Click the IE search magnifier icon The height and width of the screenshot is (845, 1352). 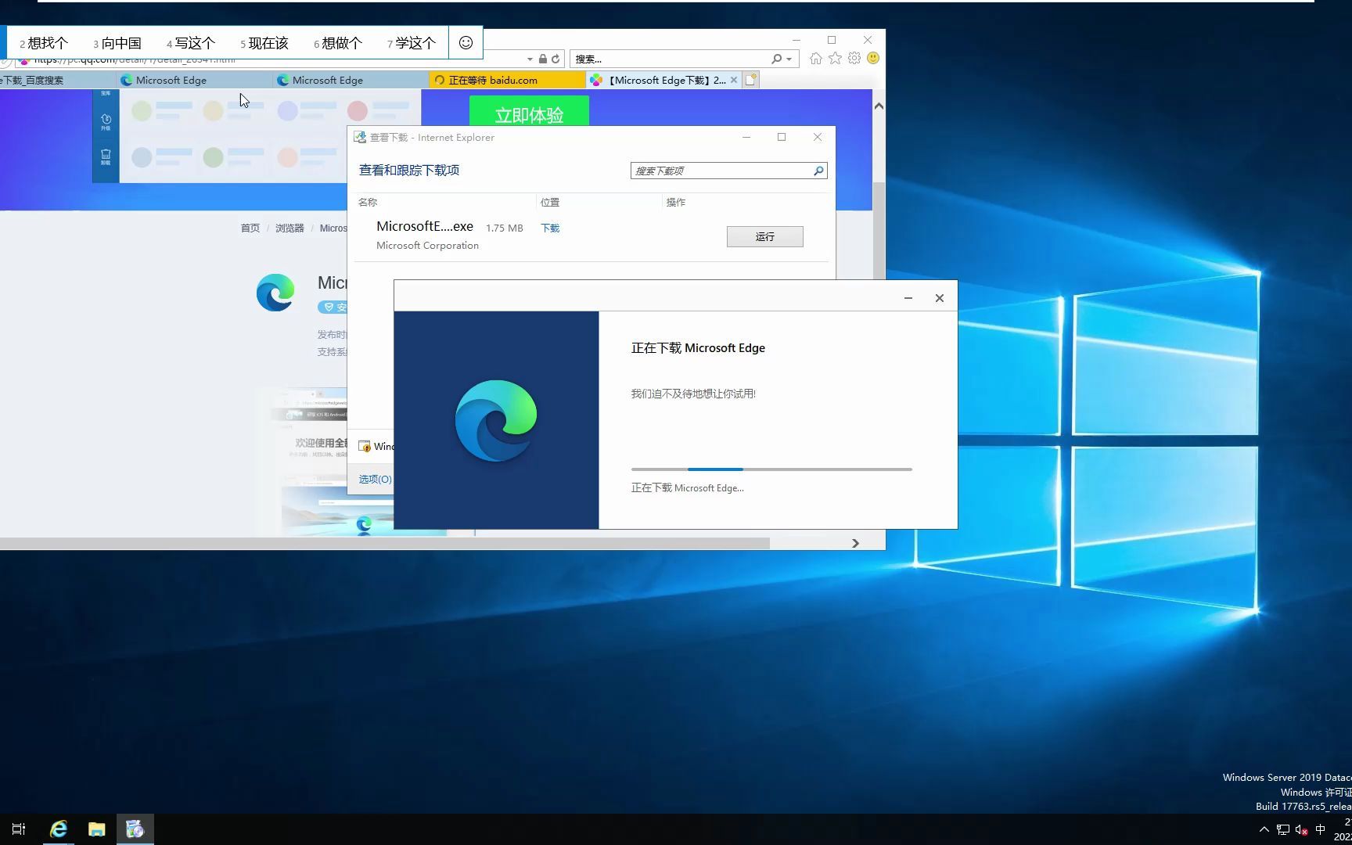click(776, 59)
